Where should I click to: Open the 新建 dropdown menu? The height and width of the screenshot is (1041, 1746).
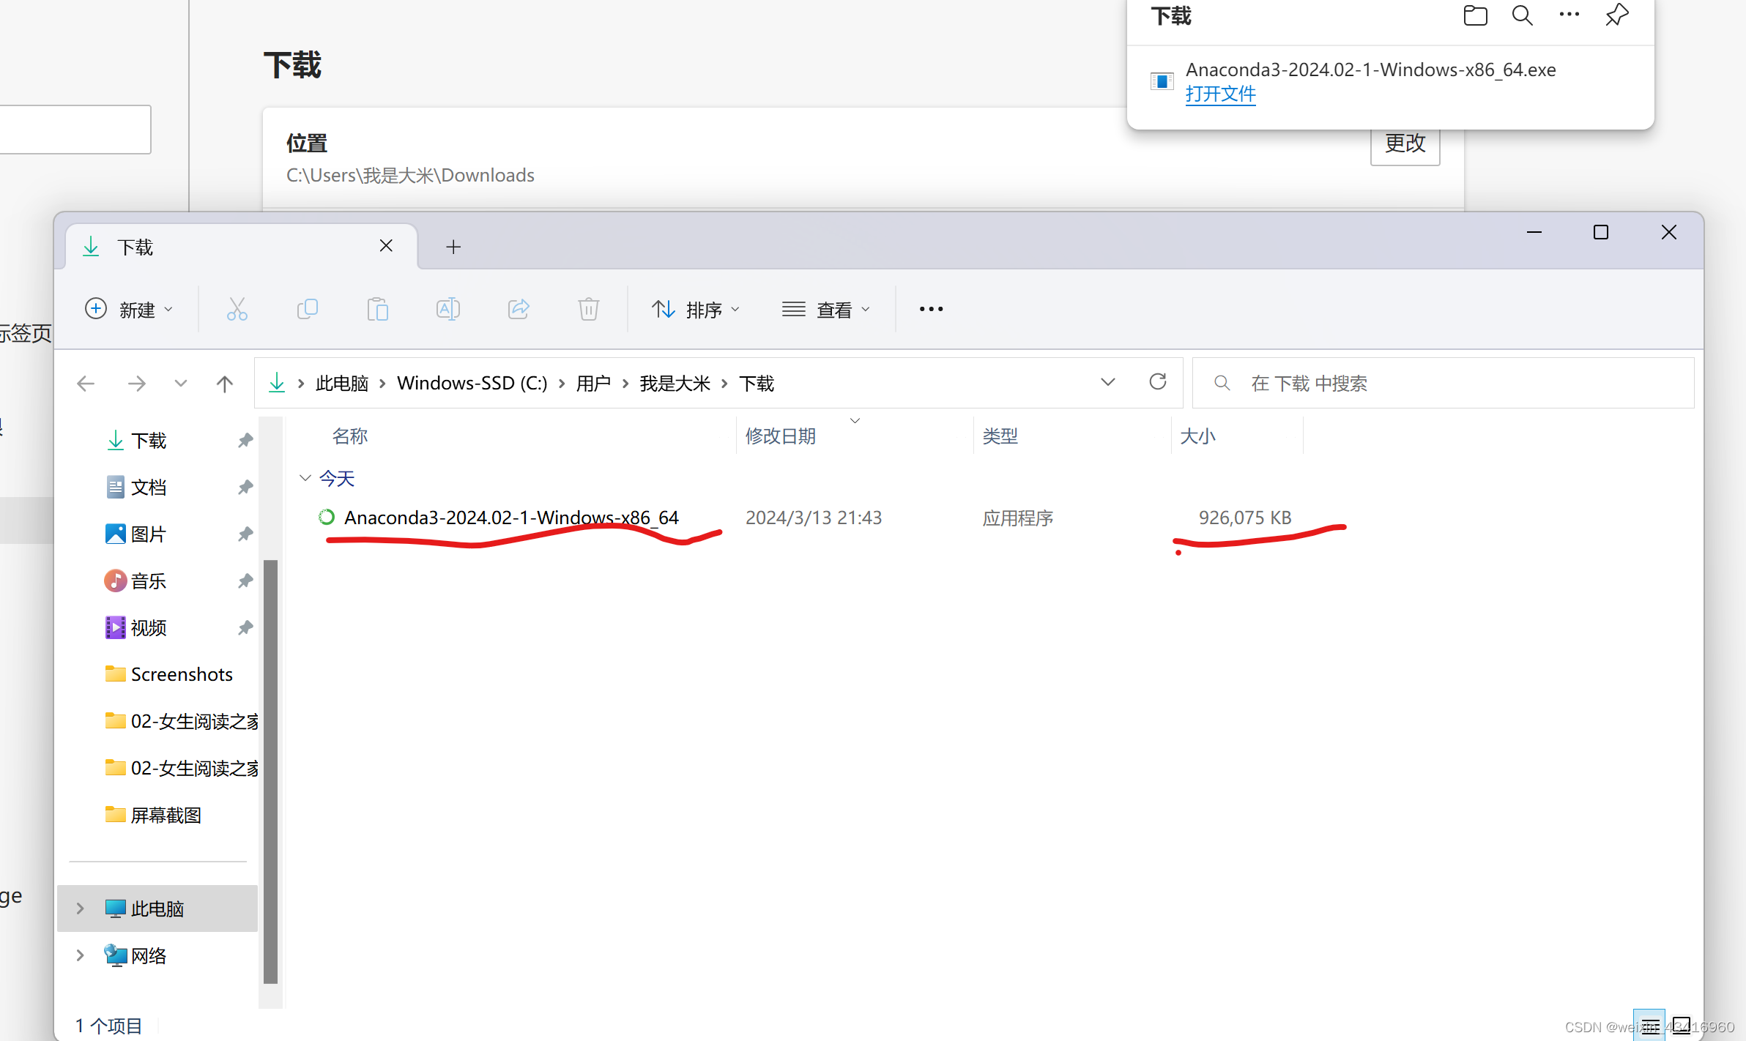[x=130, y=310]
